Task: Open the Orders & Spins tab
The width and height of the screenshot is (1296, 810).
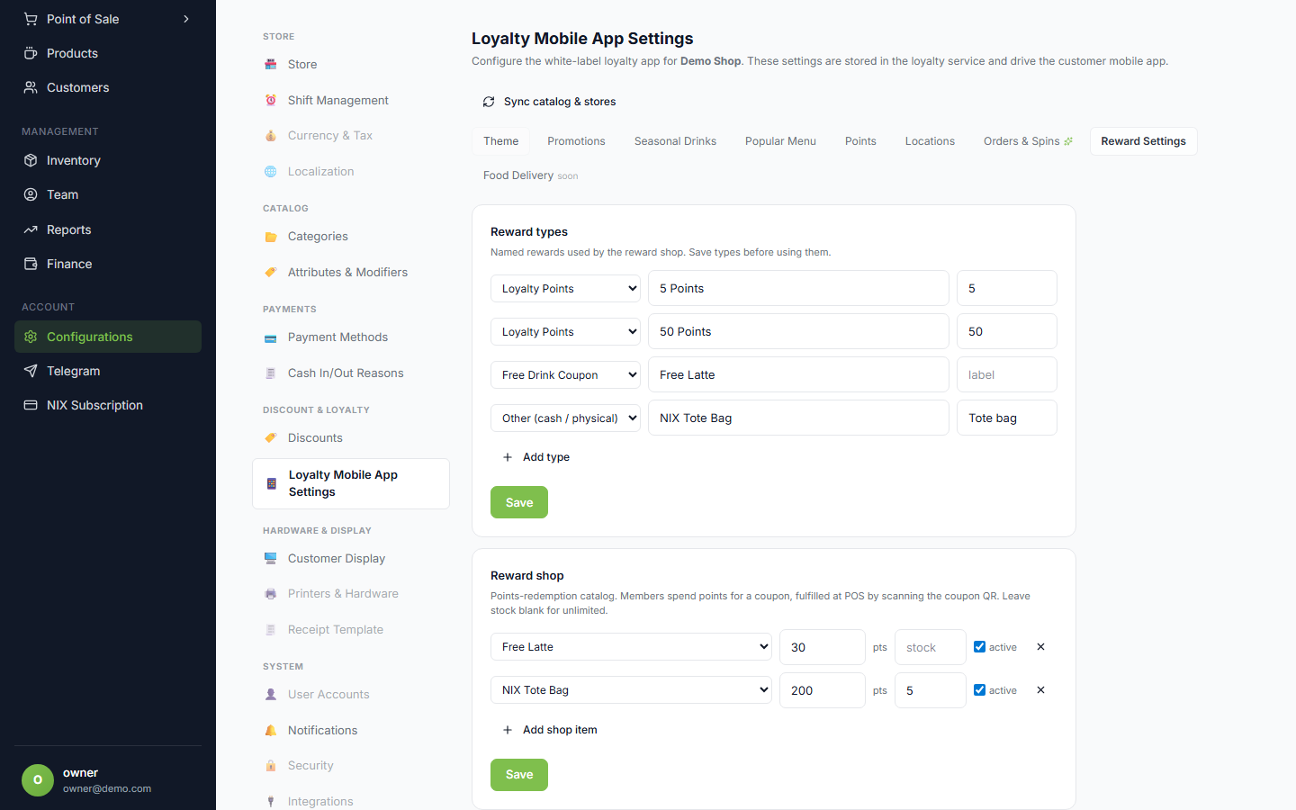Action: coord(1028,141)
